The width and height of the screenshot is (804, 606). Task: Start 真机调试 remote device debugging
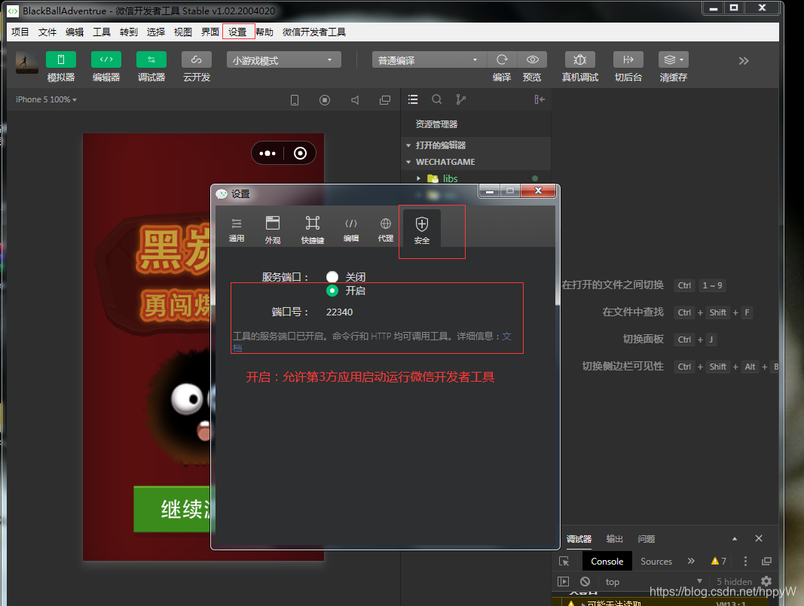pos(580,59)
